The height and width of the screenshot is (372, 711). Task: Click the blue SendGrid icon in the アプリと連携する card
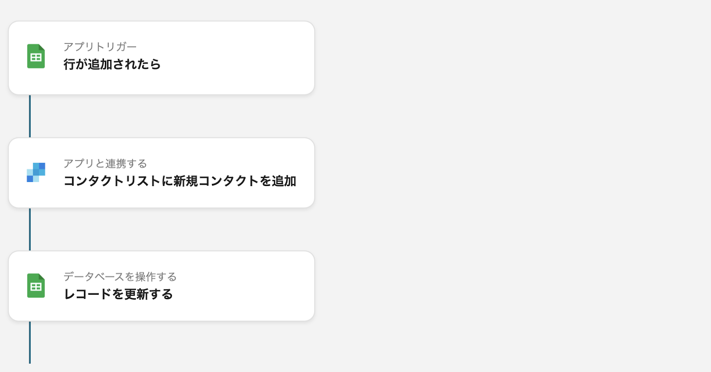pyautogui.click(x=36, y=172)
